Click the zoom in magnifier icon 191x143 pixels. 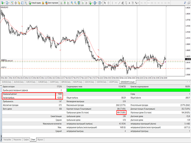point(72,3)
